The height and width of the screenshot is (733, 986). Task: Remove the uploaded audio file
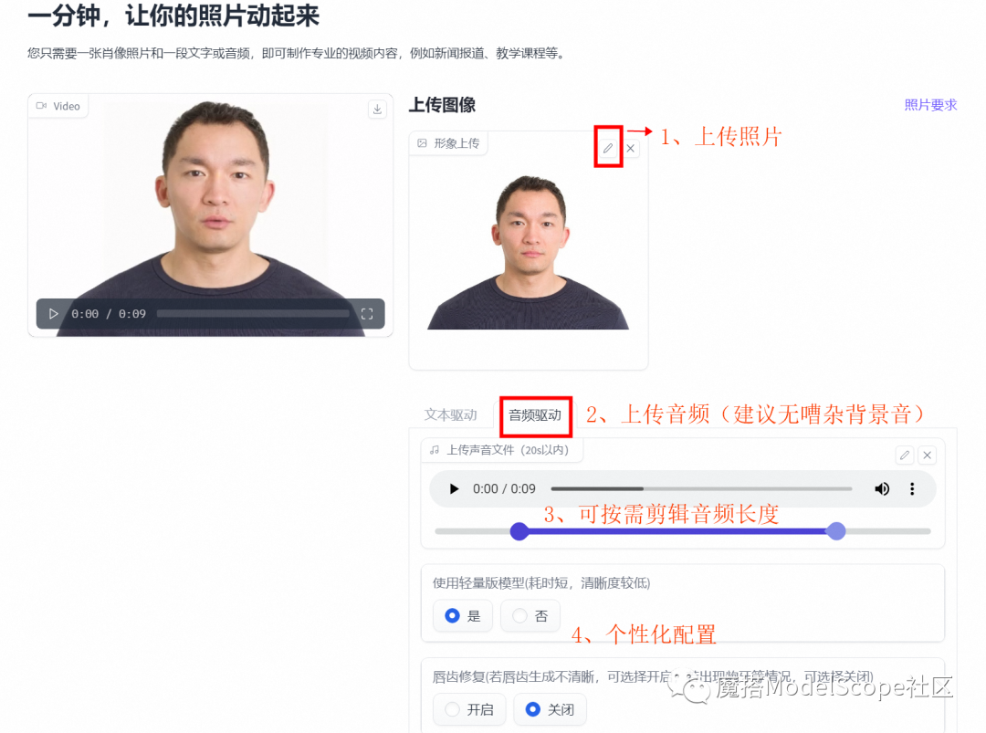(x=927, y=456)
